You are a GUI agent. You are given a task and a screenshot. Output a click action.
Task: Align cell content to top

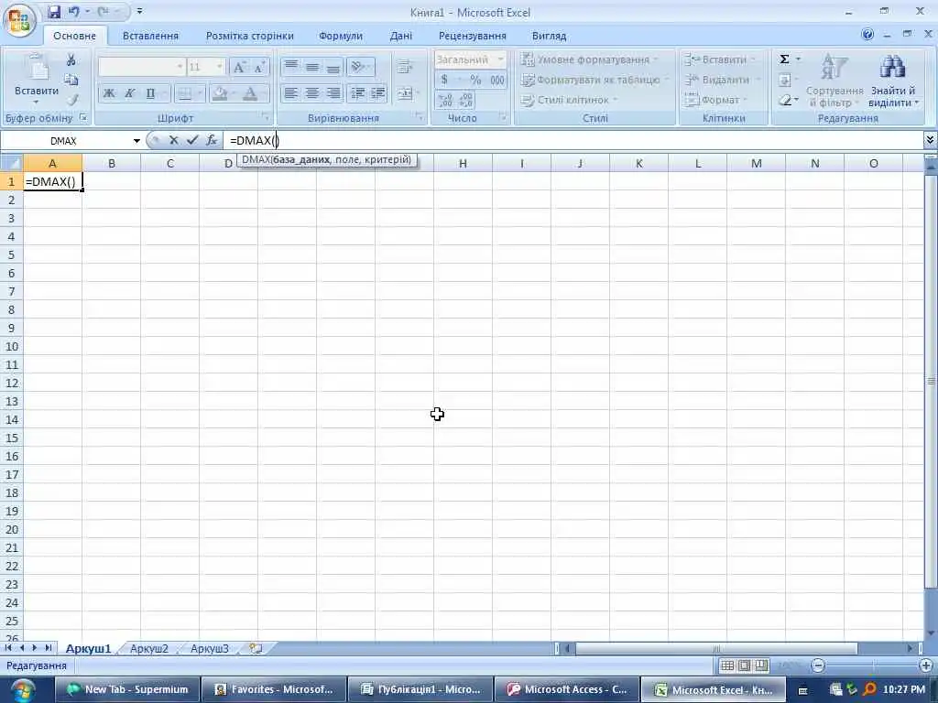click(290, 66)
